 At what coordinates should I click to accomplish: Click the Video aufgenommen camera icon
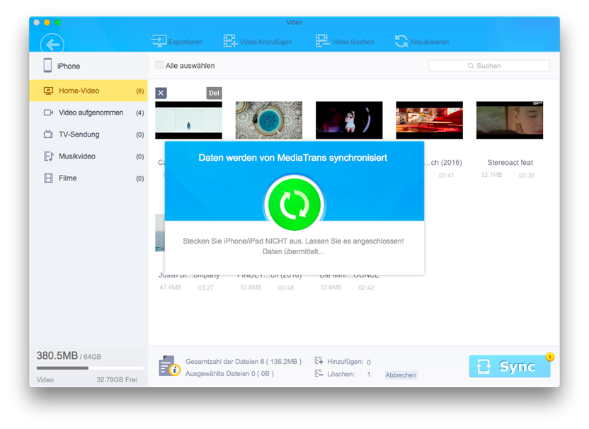pyautogui.click(x=48, y=113)
